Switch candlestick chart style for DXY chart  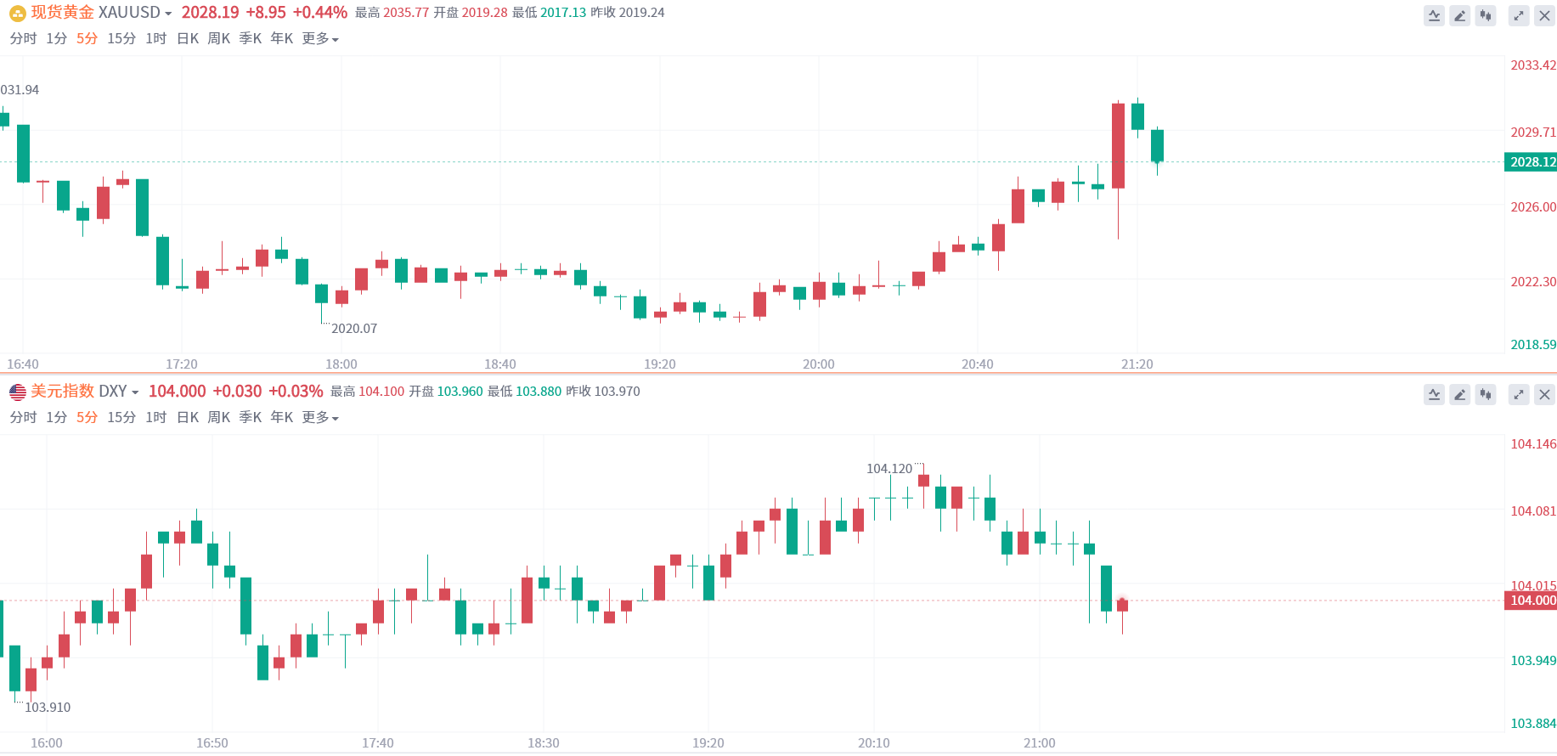(x=1486, y=394)
